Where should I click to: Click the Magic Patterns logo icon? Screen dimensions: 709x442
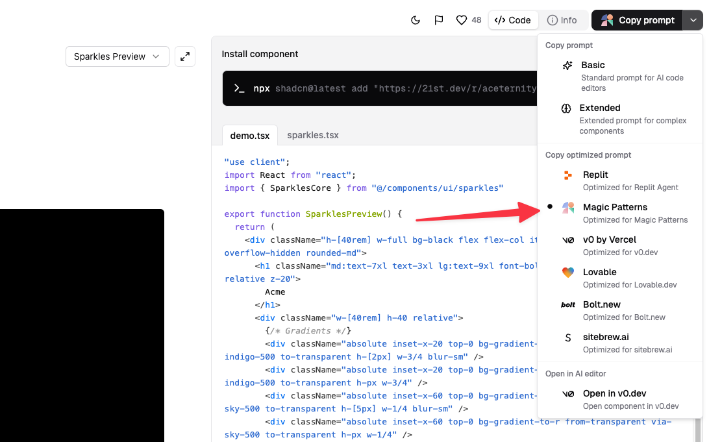(x=568, y=207)
